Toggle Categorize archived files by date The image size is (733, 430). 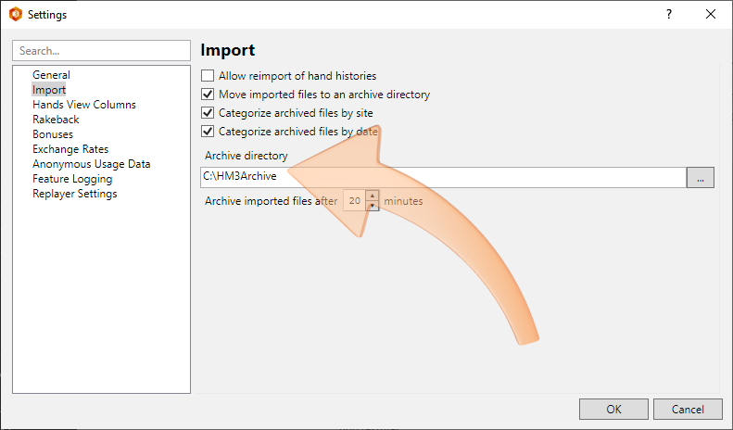coord(208,132)
